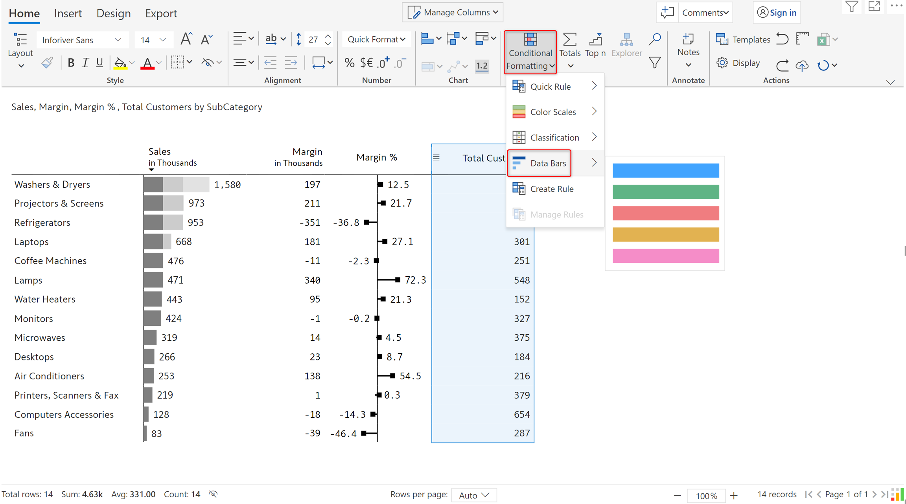Expand the Quick Format dropdown
The height and width of the screenshot is (504, 906).
pos(376,39)
